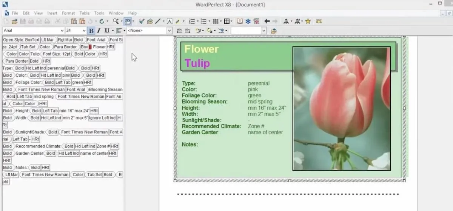Open the Format menu
The height and width of the screenshot is (211, 453).
(68, 13)
